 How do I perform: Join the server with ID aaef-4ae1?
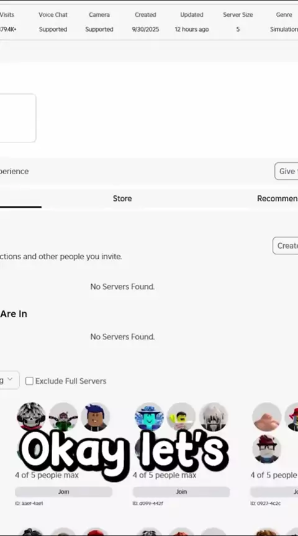tap(63, 492)
